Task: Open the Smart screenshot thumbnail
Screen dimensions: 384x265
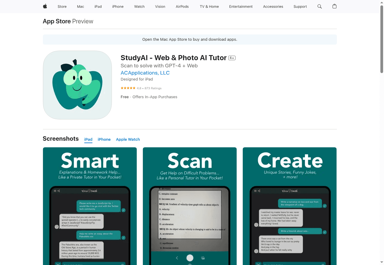Action: click(90, 206)
